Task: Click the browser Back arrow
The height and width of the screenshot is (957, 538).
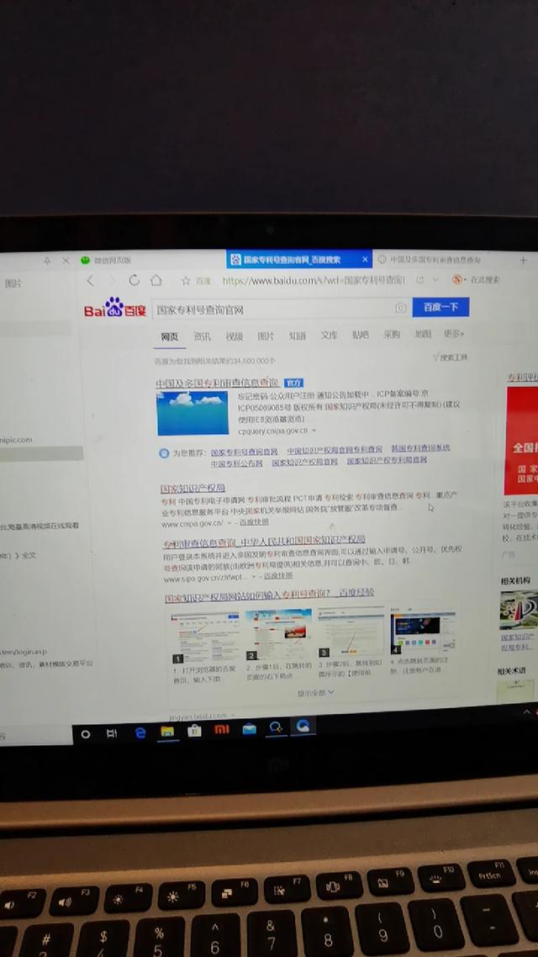Action: [90, 280]
